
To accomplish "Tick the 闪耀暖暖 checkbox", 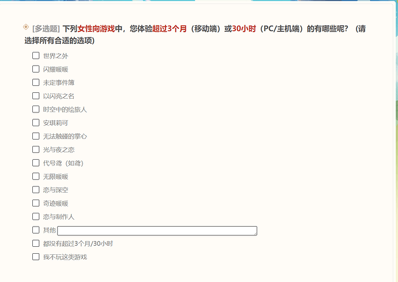I will pos(36,69).
